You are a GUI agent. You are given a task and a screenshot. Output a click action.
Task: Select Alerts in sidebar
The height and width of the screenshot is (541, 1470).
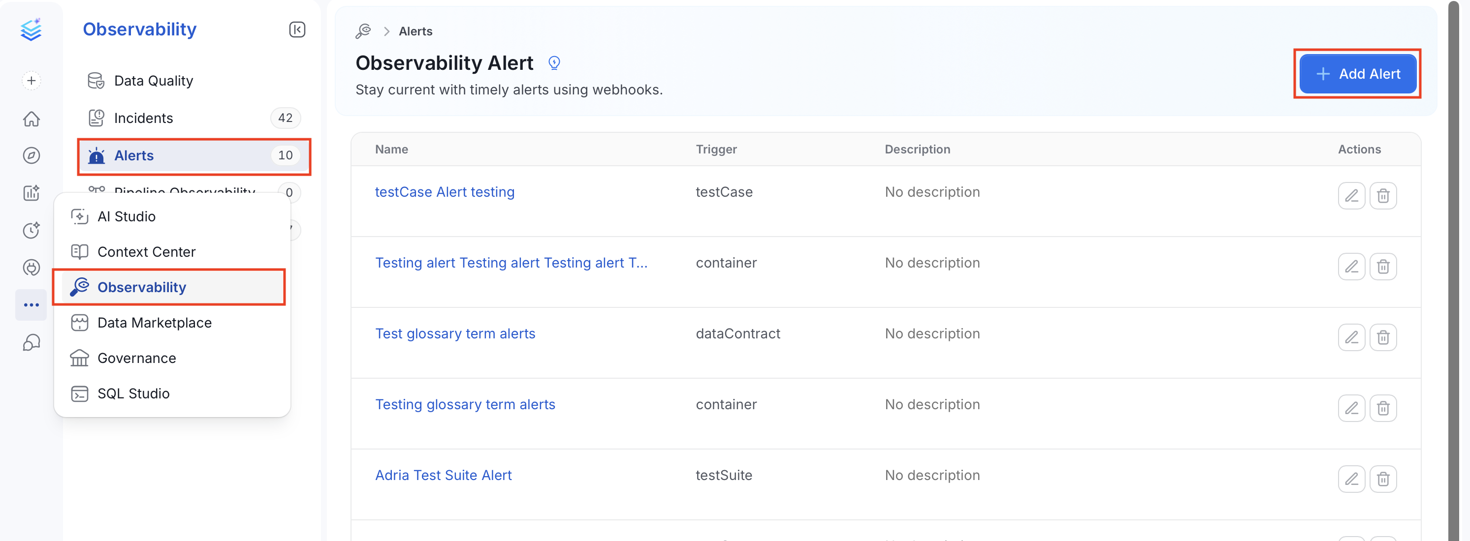click(x=194, y=155)
